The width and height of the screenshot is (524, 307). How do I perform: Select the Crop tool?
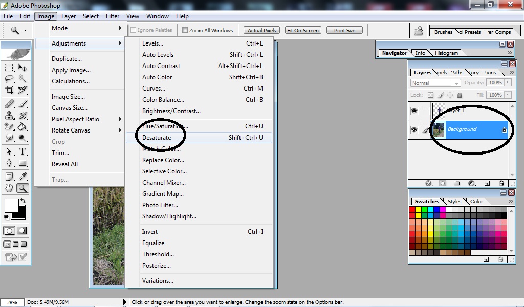click(x=9, y=90)
